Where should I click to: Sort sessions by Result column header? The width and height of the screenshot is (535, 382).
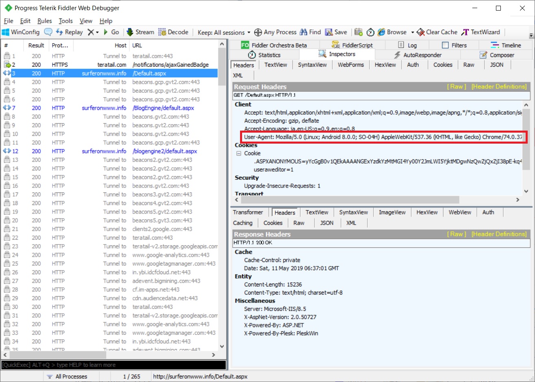[37, 46]
